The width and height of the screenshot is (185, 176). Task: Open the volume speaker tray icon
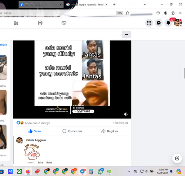[x=147, y=171]
